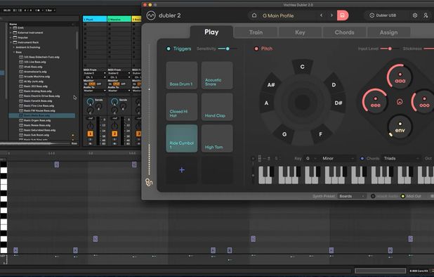Click Instrument Rack device icon in Live browser
Viewport: 434px width, 277px height.
[x=15, y=42]
